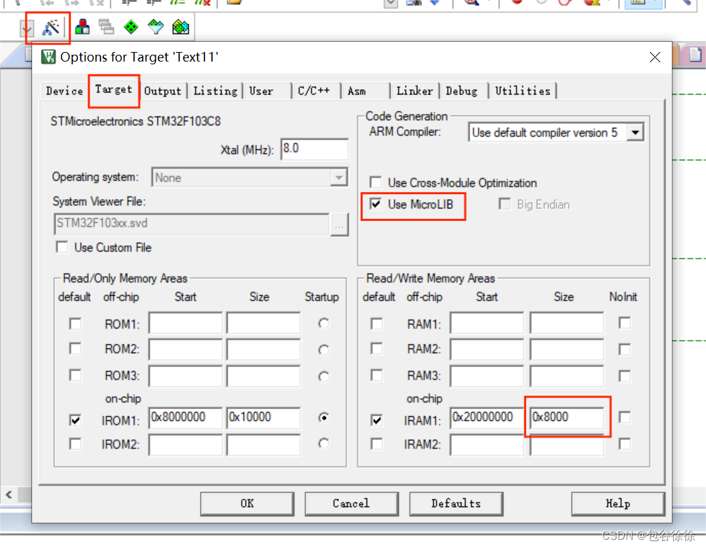Open the Output tab

coord(163,91)
